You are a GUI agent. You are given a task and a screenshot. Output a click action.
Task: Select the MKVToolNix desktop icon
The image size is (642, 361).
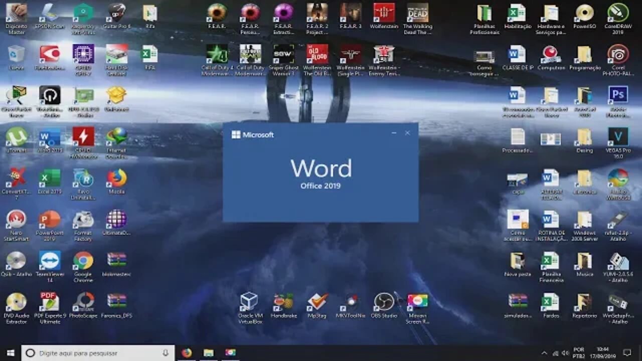coord(351,305)
